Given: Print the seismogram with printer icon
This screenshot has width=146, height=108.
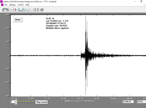Looking at the screenshot, I should coord(42,10).
